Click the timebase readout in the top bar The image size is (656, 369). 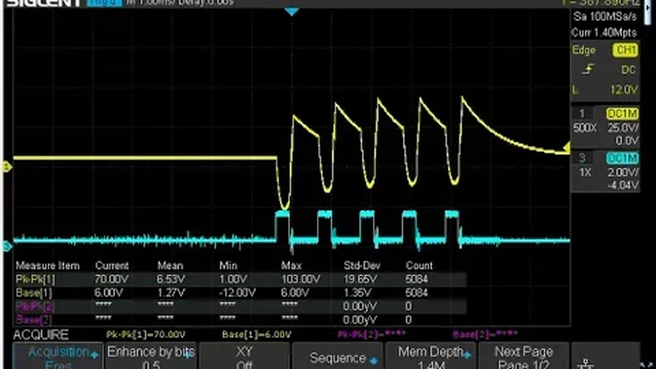click(x=179, y=2)
